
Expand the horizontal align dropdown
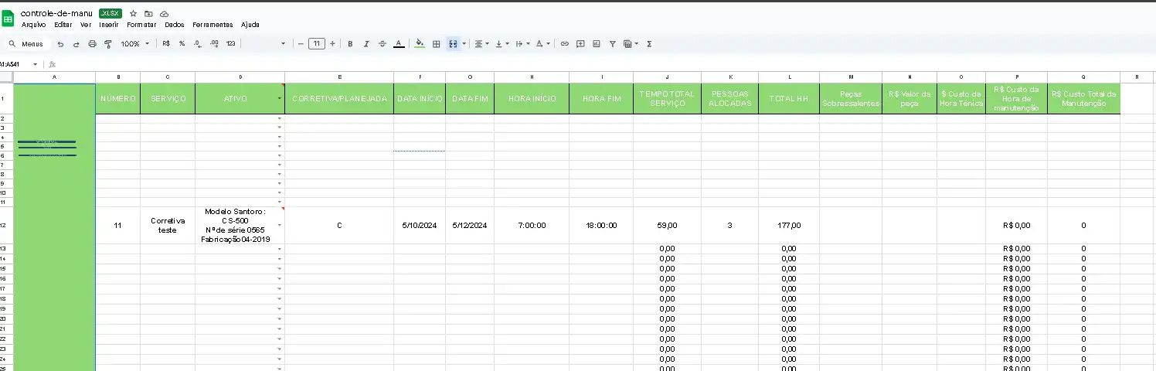click(481, 44)
